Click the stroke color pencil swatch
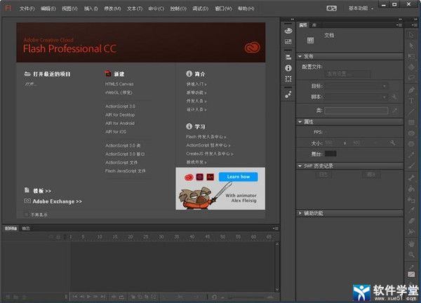The width and height of the screenshot is (421, 303). pyautogui.click(x=411, y=267)
